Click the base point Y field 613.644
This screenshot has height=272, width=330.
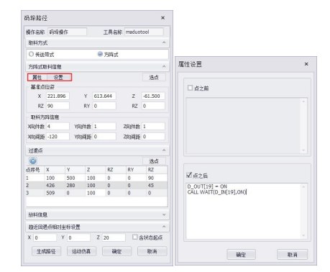[104, 96]
